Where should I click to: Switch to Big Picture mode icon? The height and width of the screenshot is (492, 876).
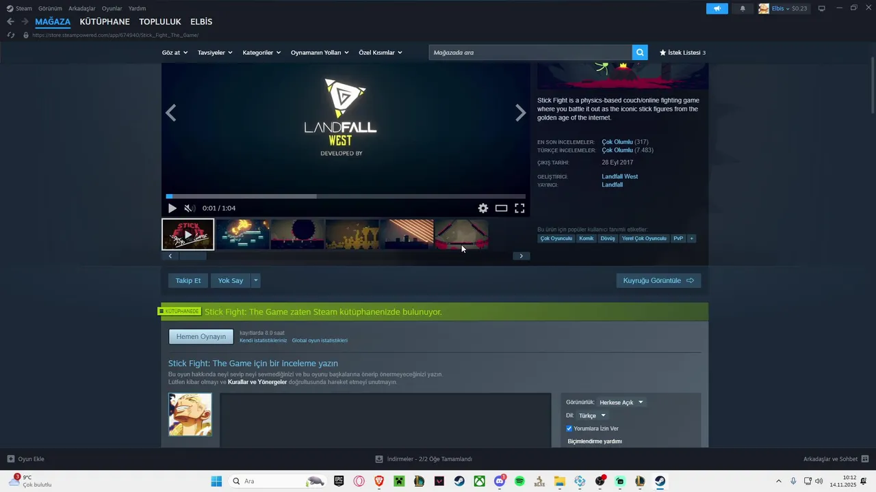[822, 8]
